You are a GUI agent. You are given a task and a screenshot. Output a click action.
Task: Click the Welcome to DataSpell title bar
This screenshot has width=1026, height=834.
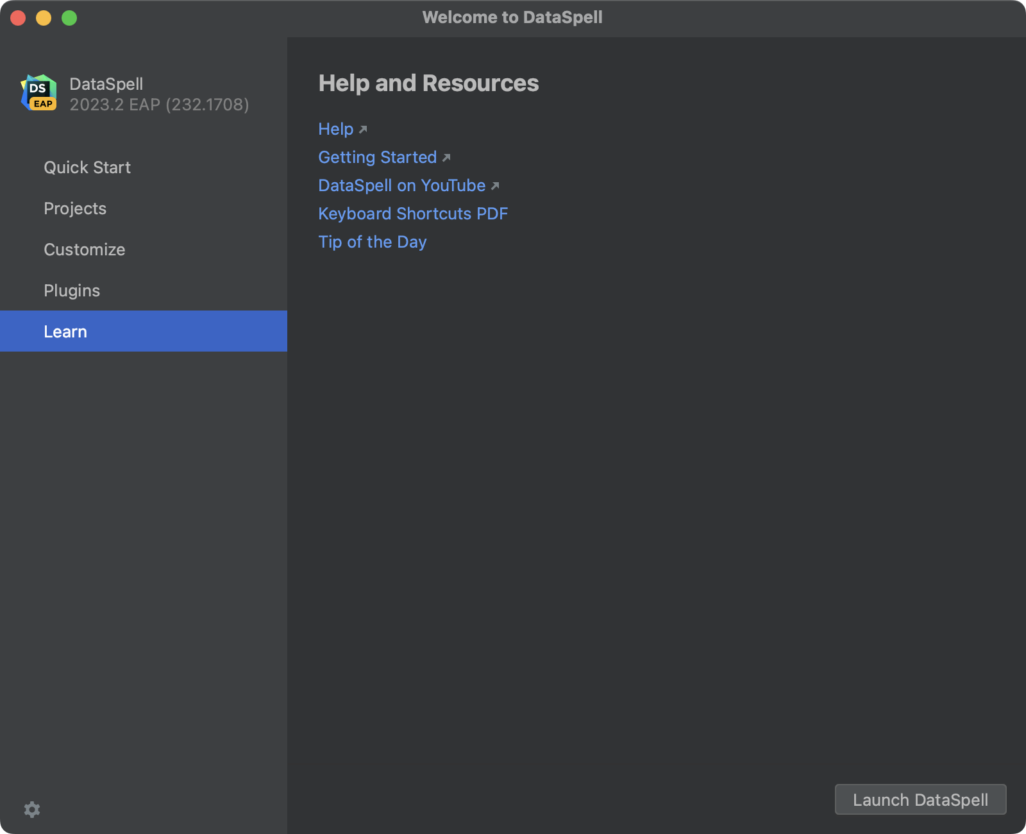point(513,17)
